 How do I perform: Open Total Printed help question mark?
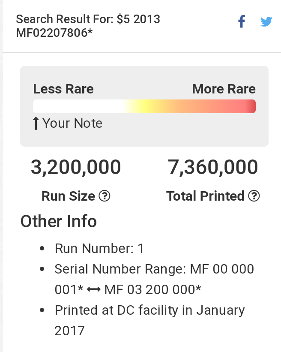[x=254, y=196]
